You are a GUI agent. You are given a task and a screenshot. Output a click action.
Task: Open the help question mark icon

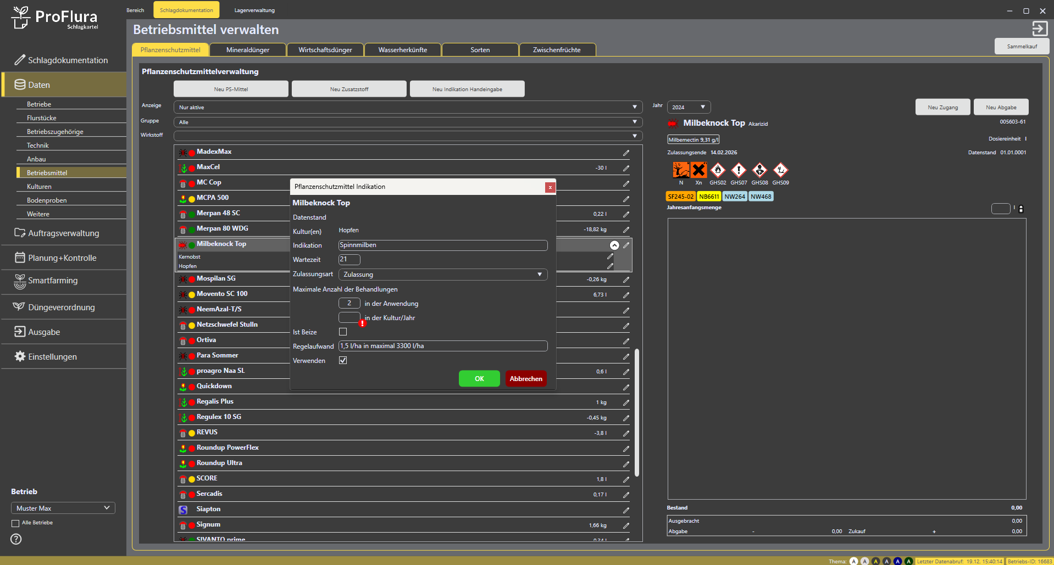pyautogui.click(x=16, y=539)
